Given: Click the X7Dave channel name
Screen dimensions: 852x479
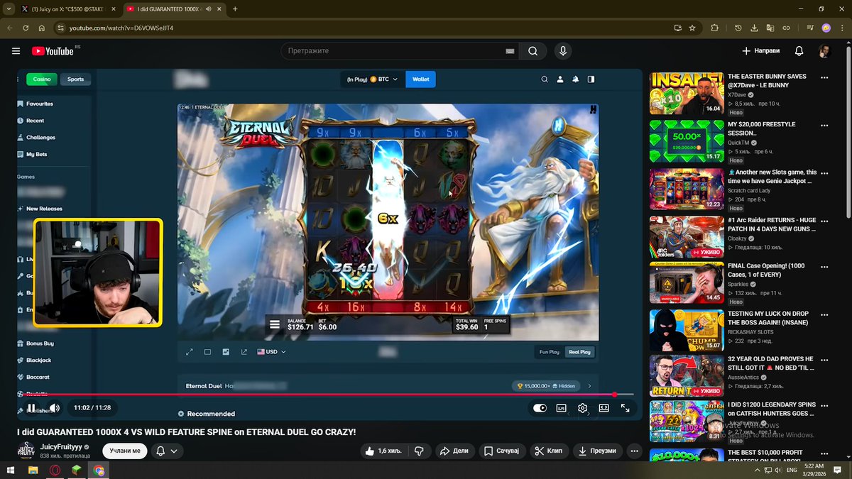Looking at the screenshot, I should pyautogui.click(x=738, y=94).
